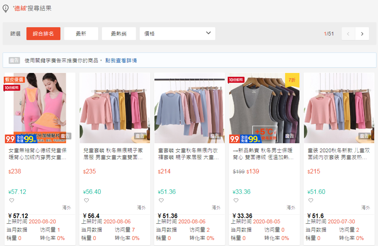Open the 點我查看詳情 link

(x=121, y=60)
